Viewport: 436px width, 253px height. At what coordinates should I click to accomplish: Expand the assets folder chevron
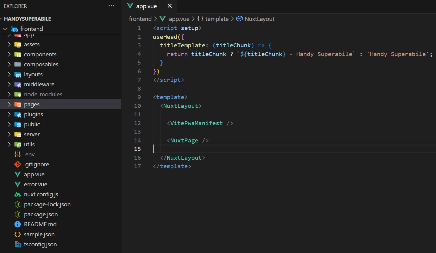[9, 45]
